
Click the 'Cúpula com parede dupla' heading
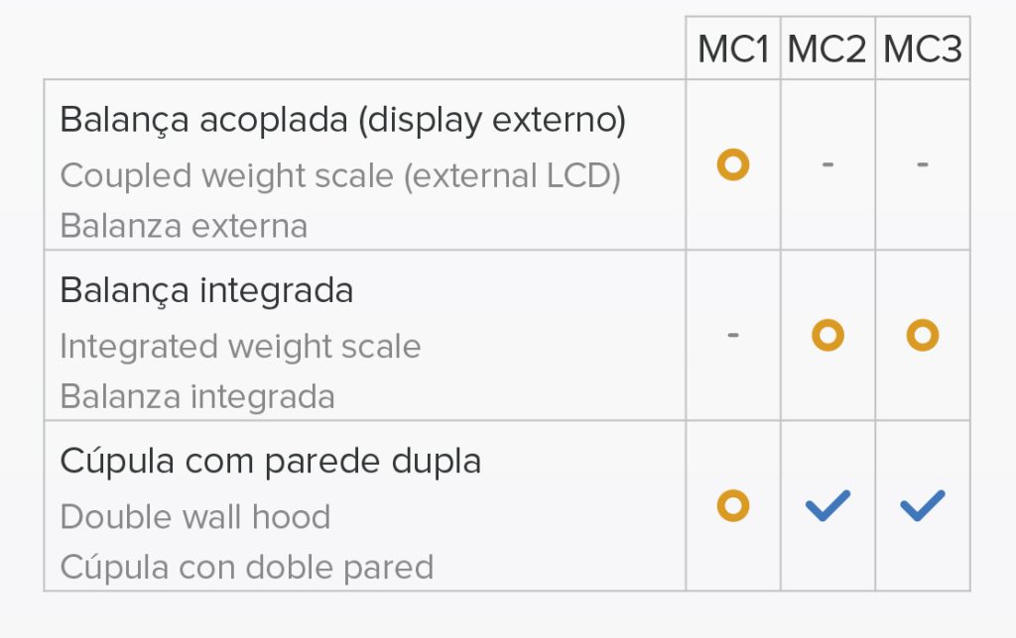pos(270,462)
